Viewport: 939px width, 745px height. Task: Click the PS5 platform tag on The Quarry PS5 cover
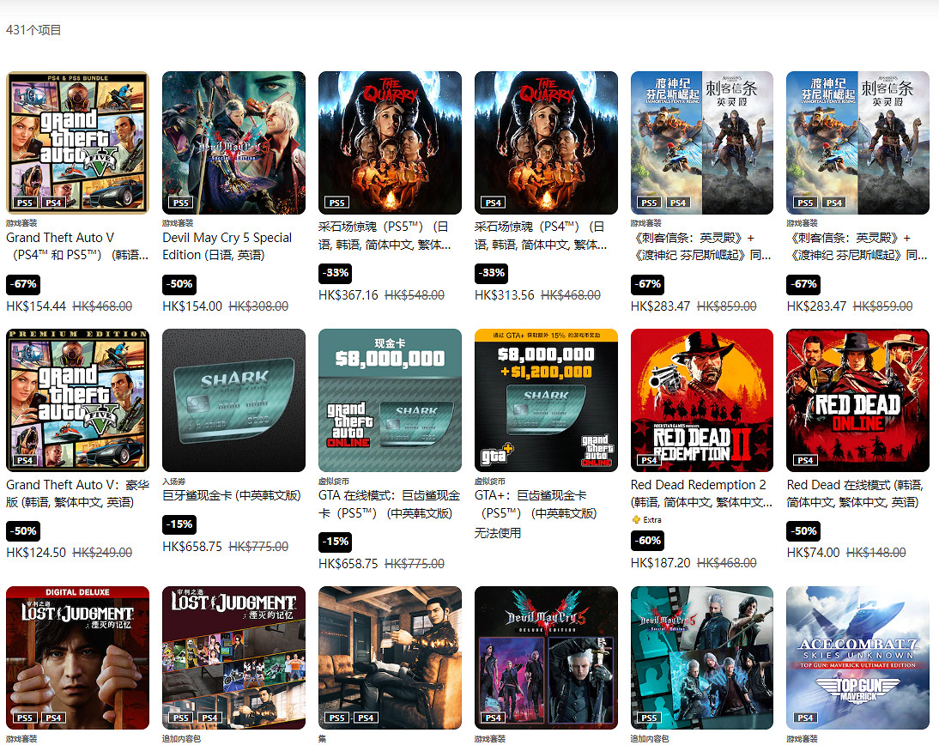tap(336, 203)
